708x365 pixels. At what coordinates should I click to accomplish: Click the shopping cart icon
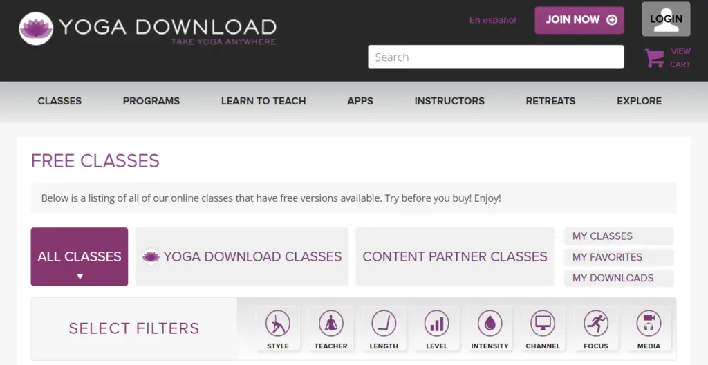(x=654, y=58)
